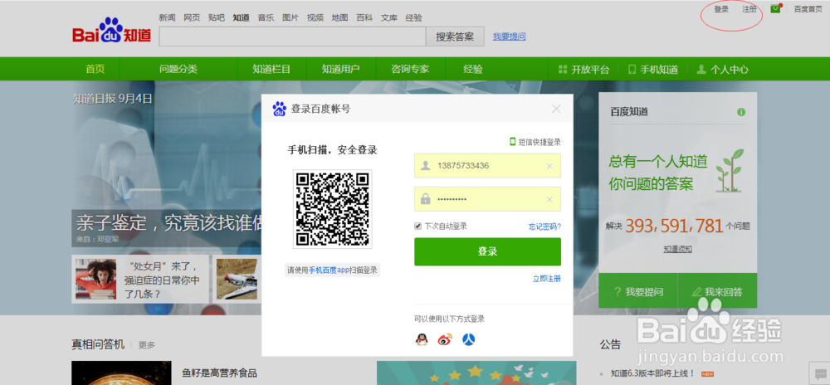Viewport: 830px width, 385px height.
Task: Click the 手机百度app link
Action: pyautogui.click(x=329, y=270)
